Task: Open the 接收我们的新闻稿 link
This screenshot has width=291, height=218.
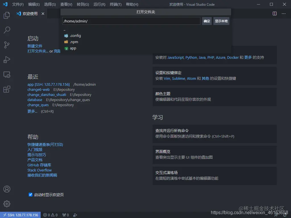Action: [x=42, y=175]
